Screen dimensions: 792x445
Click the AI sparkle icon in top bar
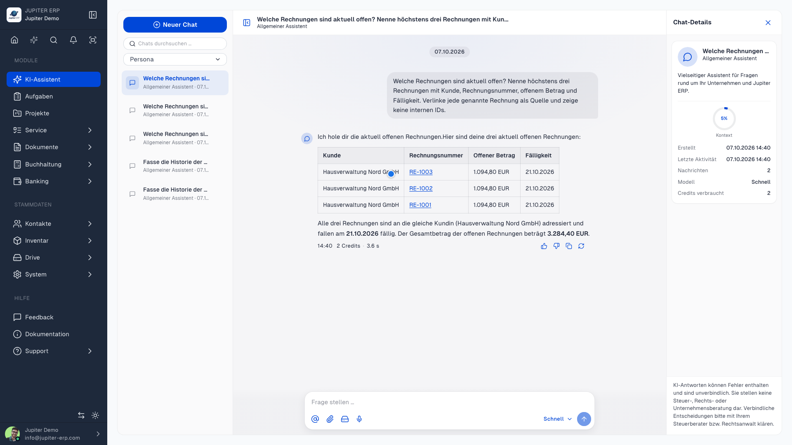tap(34, 40)
